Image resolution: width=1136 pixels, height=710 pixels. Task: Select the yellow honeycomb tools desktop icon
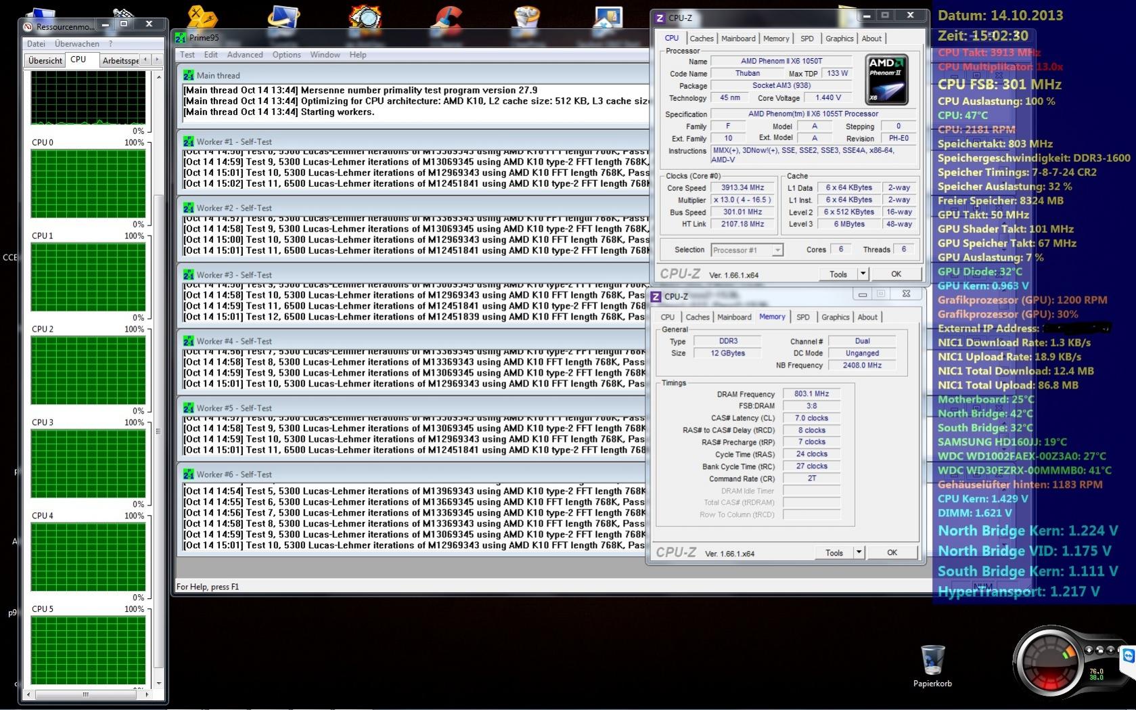pos(202,16)
